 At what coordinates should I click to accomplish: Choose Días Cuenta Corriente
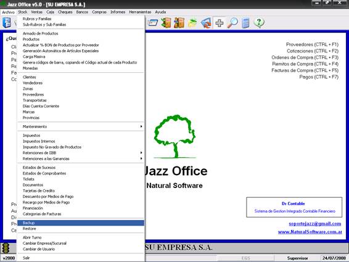point(81,106)
